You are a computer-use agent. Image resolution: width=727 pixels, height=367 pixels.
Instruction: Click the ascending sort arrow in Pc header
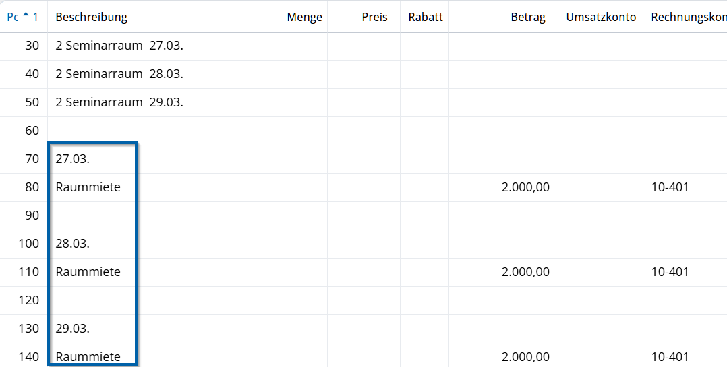tap(26, 15)
